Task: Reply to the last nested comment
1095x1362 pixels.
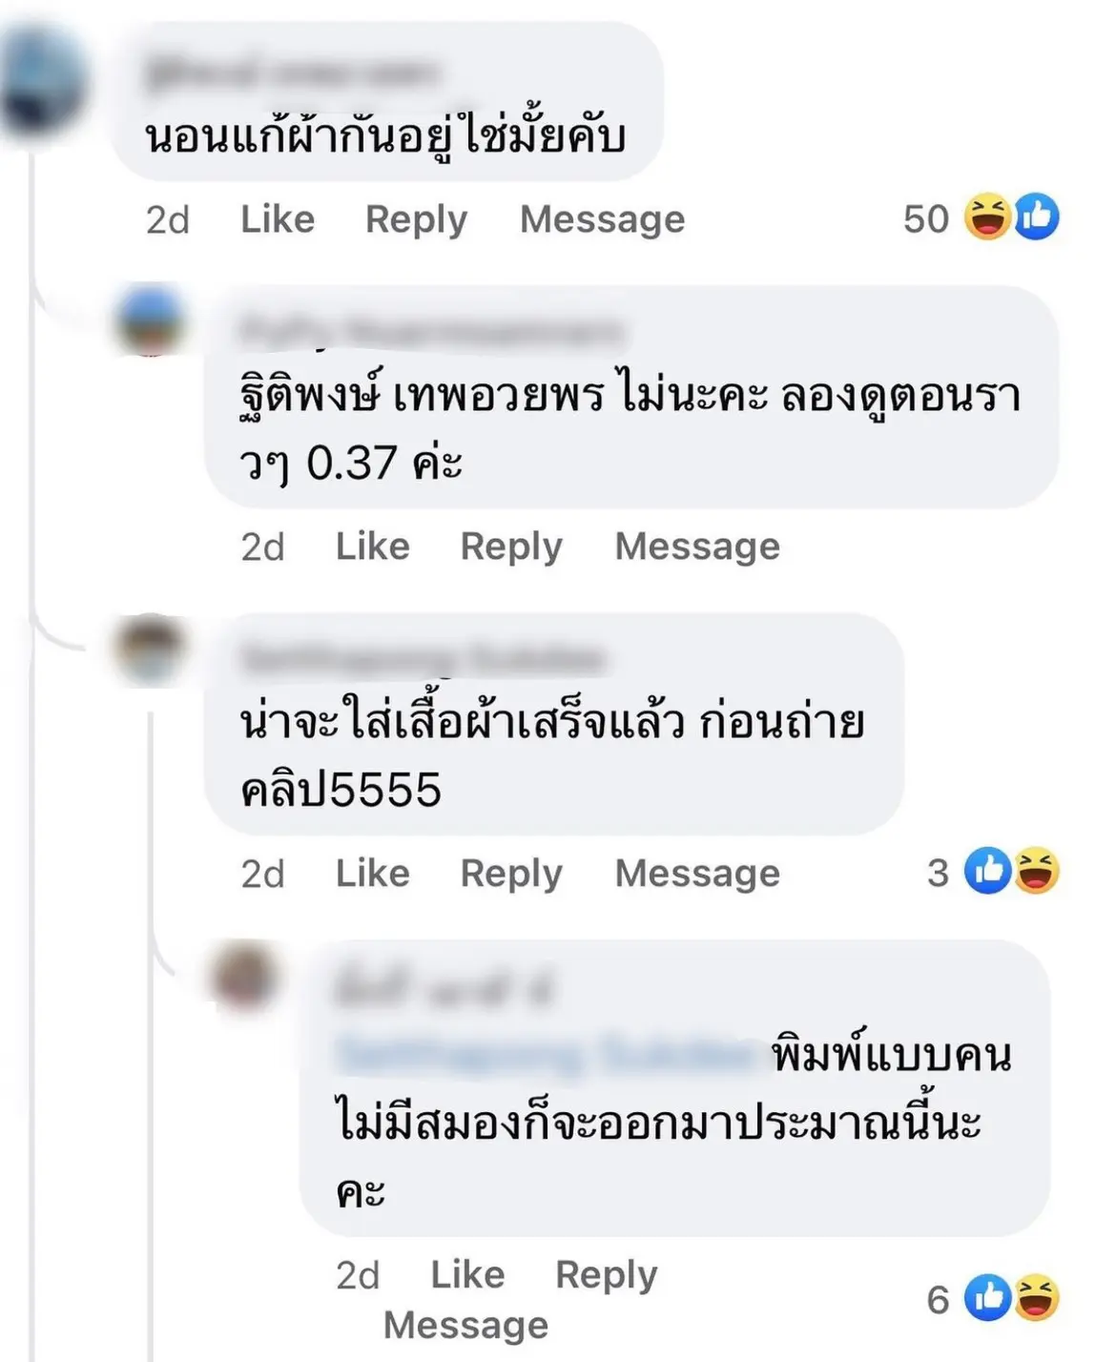Action: point(607,1275)
